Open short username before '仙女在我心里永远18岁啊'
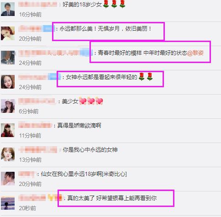Image resolution: width=221 pixels, height=217 pixels. tap(26, 174)
